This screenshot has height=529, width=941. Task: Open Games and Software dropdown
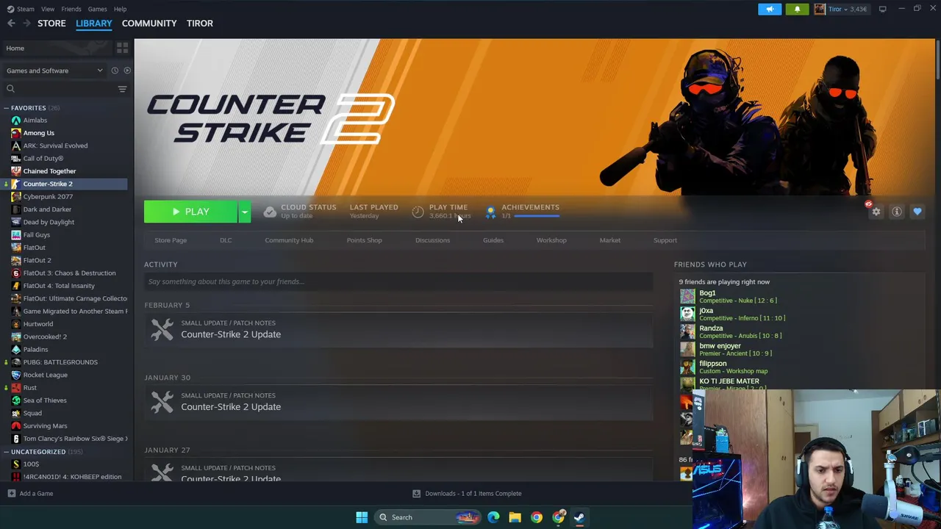[54, 71]
